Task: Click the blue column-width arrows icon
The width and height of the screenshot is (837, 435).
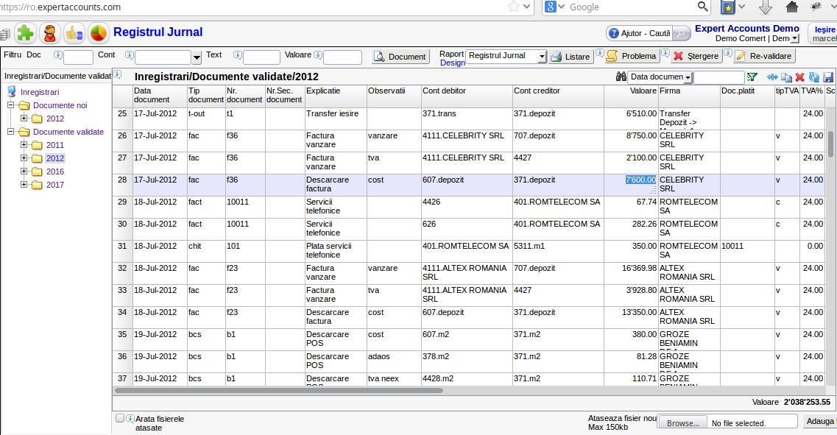Action: click(x=772, y=77)
